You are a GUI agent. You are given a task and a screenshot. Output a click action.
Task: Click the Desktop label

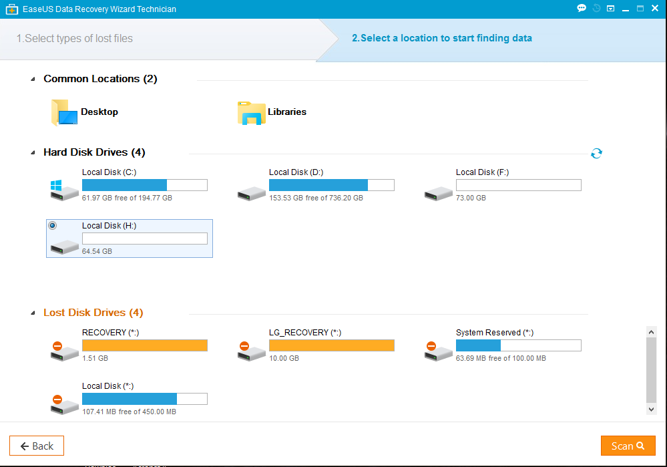point(99,112)
